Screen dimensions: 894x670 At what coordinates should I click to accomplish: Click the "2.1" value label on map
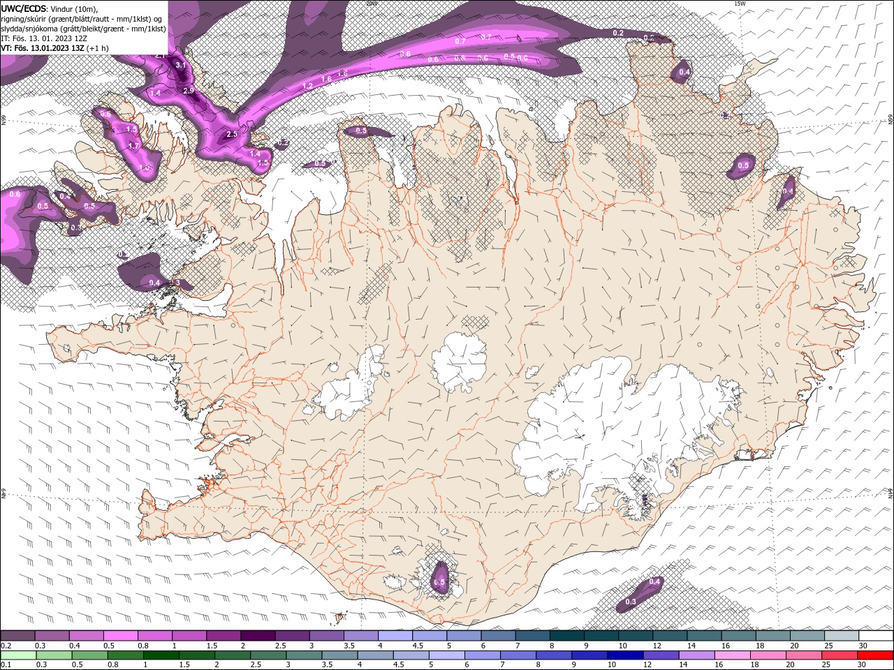point(160,55)
